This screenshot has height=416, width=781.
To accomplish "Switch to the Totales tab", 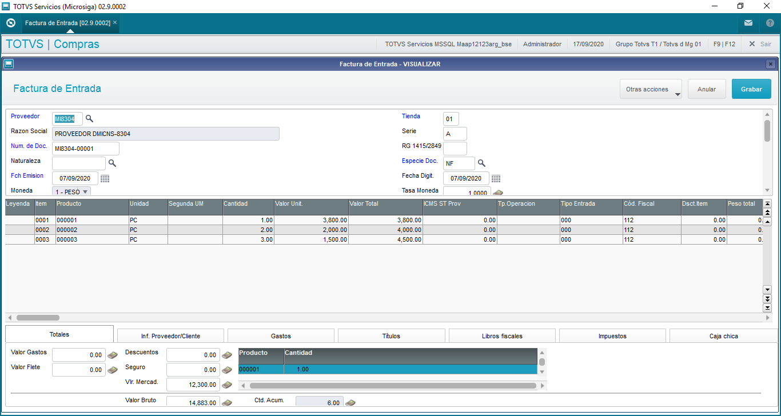I will pos(59,334).
